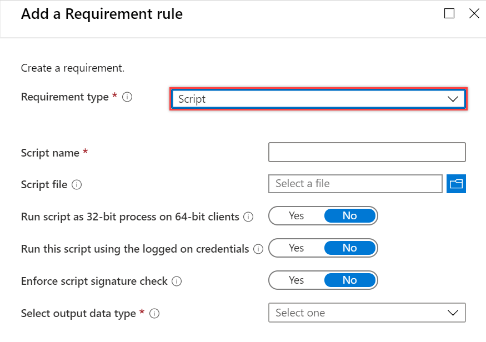Image resolution: width=486 pixels, height=342 pixels.
Task: Click the Script file info icon
Action: pyautogui.click(x=77, y=185)
